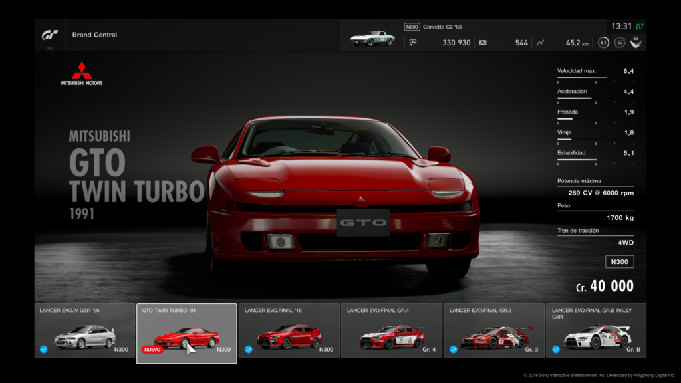Click the 1700 kg weight value
The width and height of the screenshot is (681, 383).
pyautogui.click(x=620, y=218)
